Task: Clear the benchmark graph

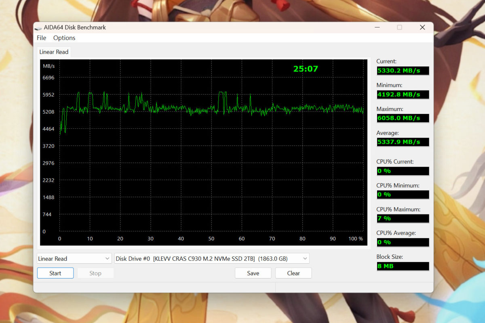Action: pos(293,273)
